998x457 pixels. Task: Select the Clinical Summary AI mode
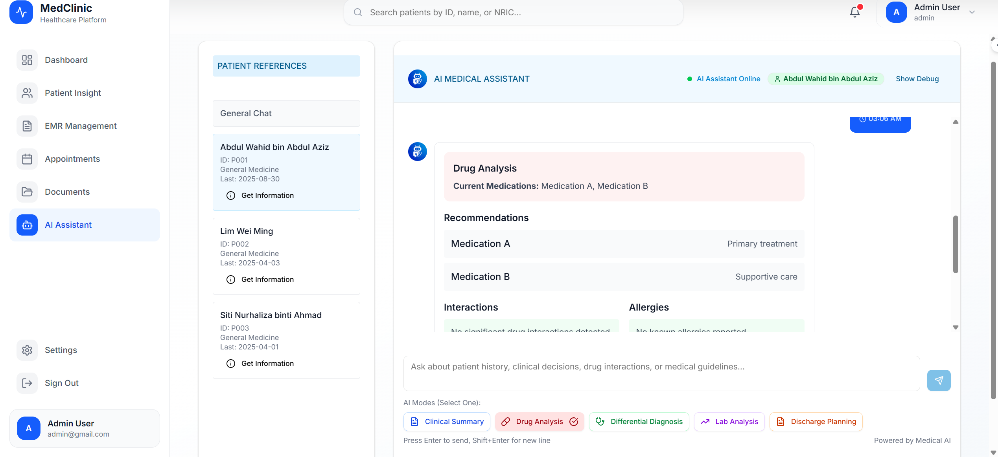(447, 422)
